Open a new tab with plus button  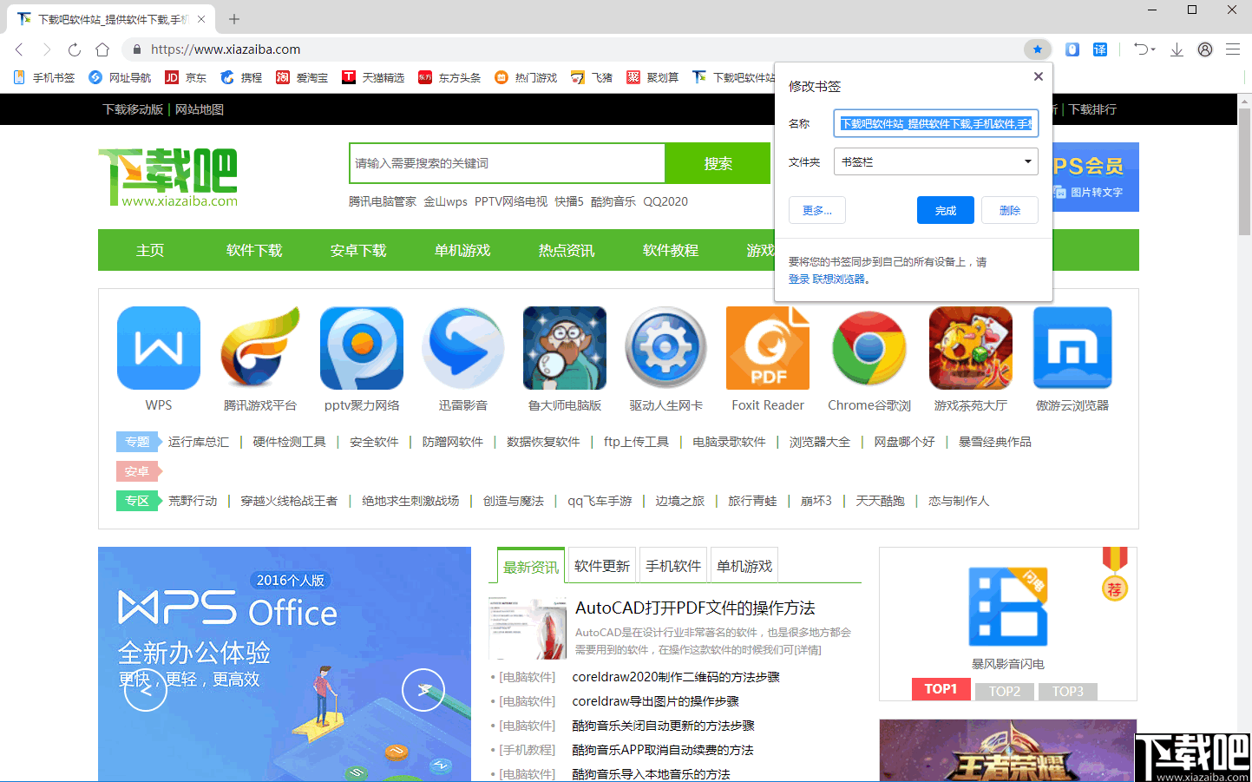point(234,18)
